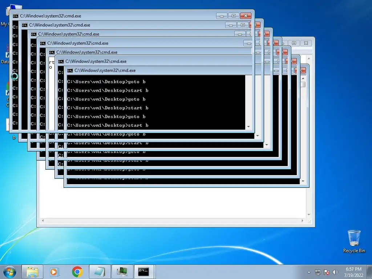Select the "b" file label on desktop
The width and height of the screenshot is (372, 279).
pos(14,137)
